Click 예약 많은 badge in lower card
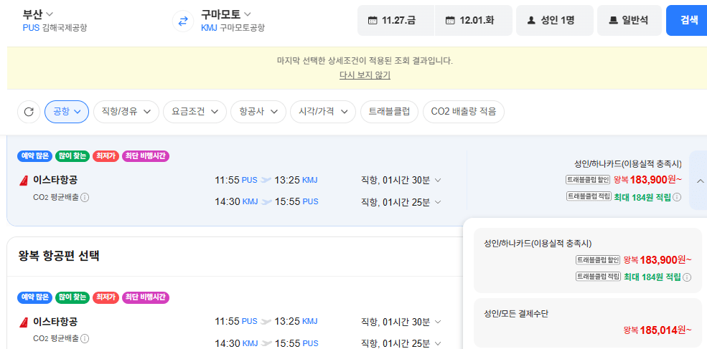 (35, 297)
